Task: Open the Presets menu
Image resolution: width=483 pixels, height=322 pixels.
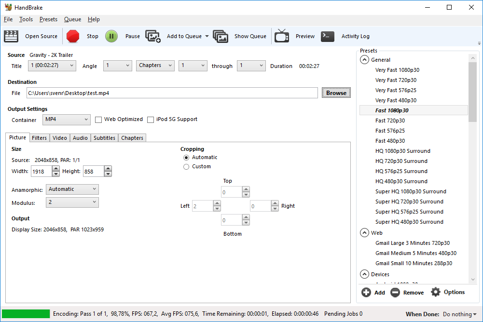Action: 48,19
